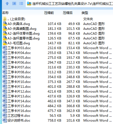Click the archive icon in path bar
This screenshot has width=113, height=124.
pos(29,3)
